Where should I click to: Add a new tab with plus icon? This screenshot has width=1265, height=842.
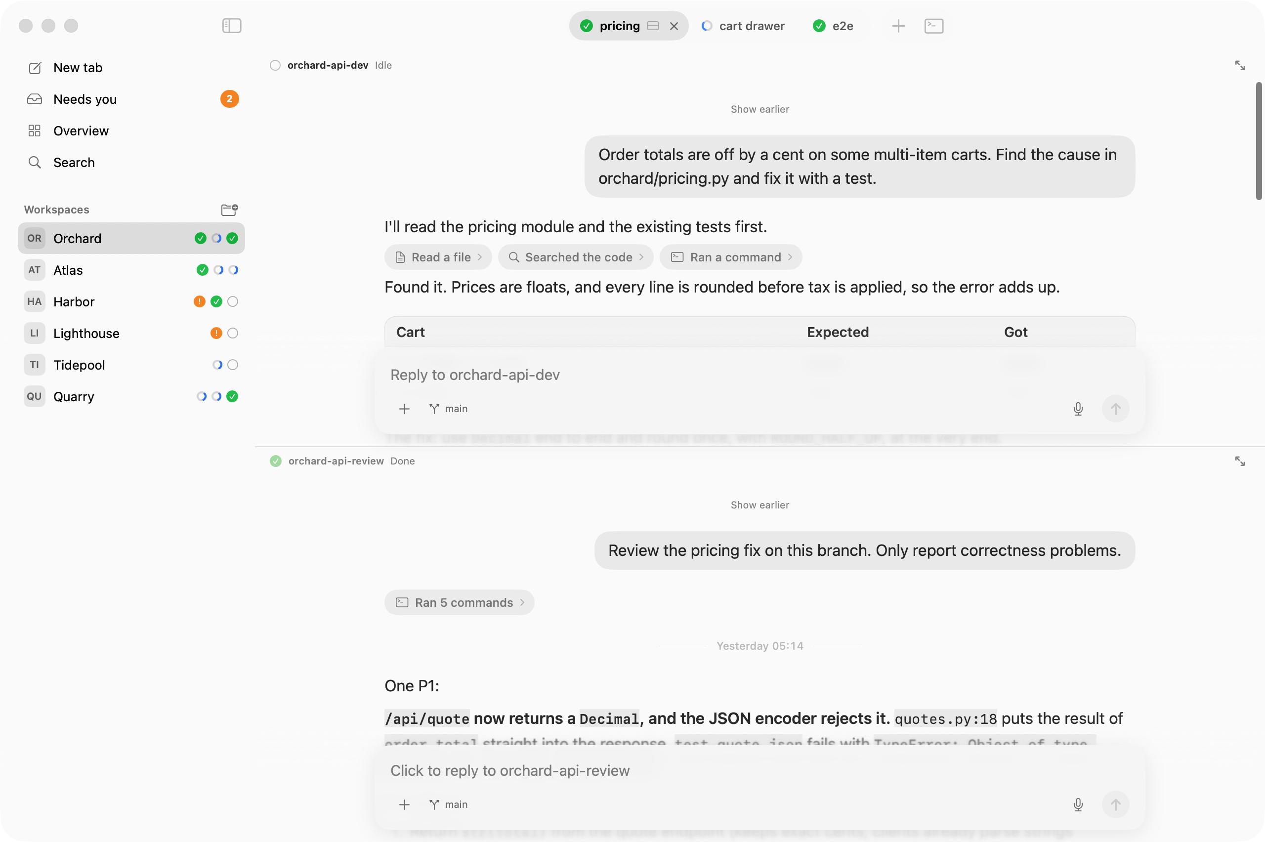coord(898,26)
